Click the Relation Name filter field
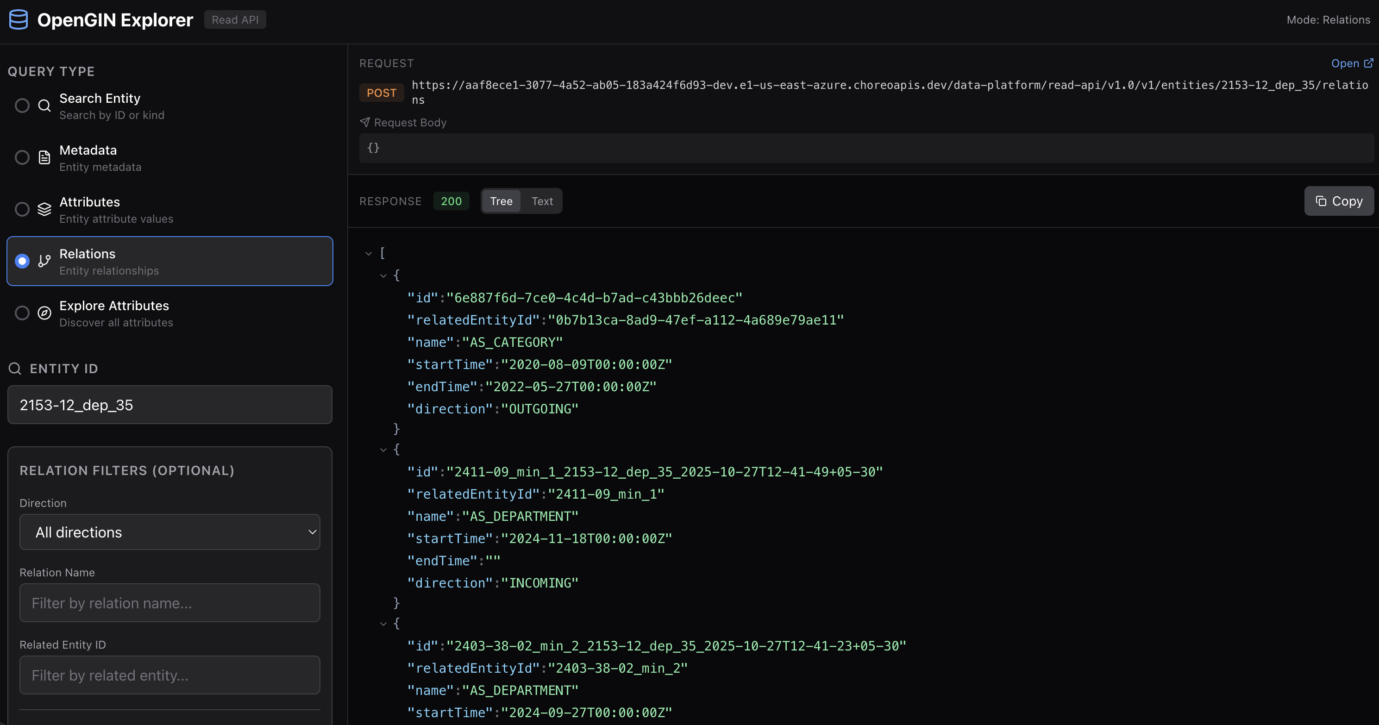Screen dimensions: 1379x725 pyautogui.click(x=169, y=603)
